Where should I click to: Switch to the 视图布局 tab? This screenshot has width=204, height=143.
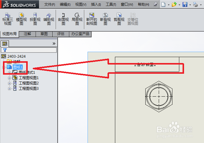pyautogui.click(x=10, y=34)
